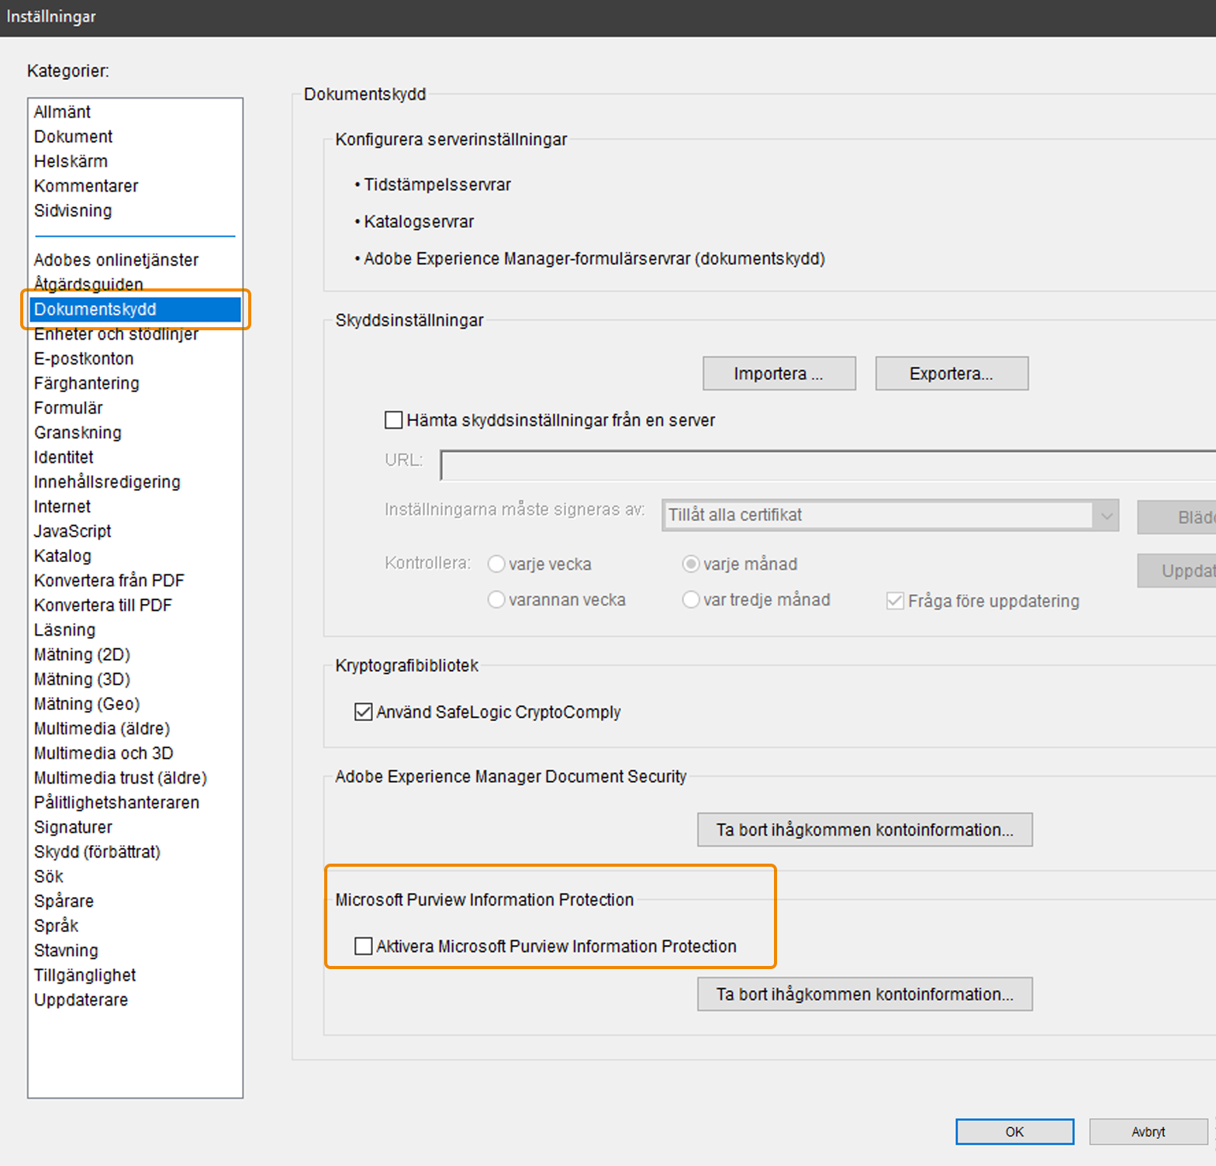Cancel the dialog with Avbryt
Viewport: 1216px width, 1166px height.
(1148, 1132)
